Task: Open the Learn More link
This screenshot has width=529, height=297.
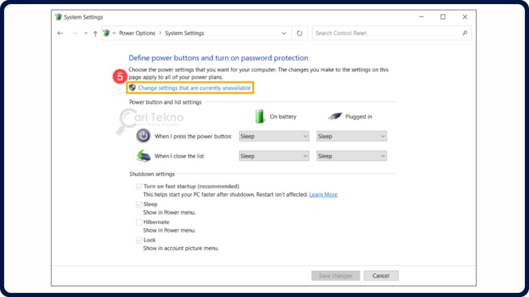Action: [x=323, y=194]
